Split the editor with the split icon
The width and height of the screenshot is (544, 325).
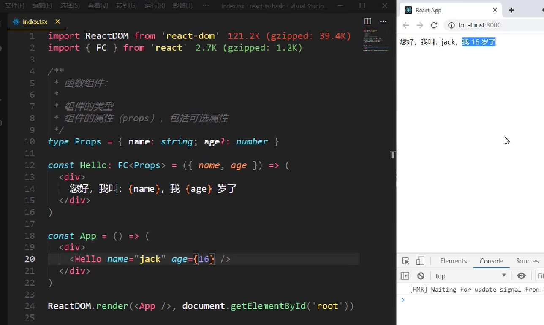(368, 21)
